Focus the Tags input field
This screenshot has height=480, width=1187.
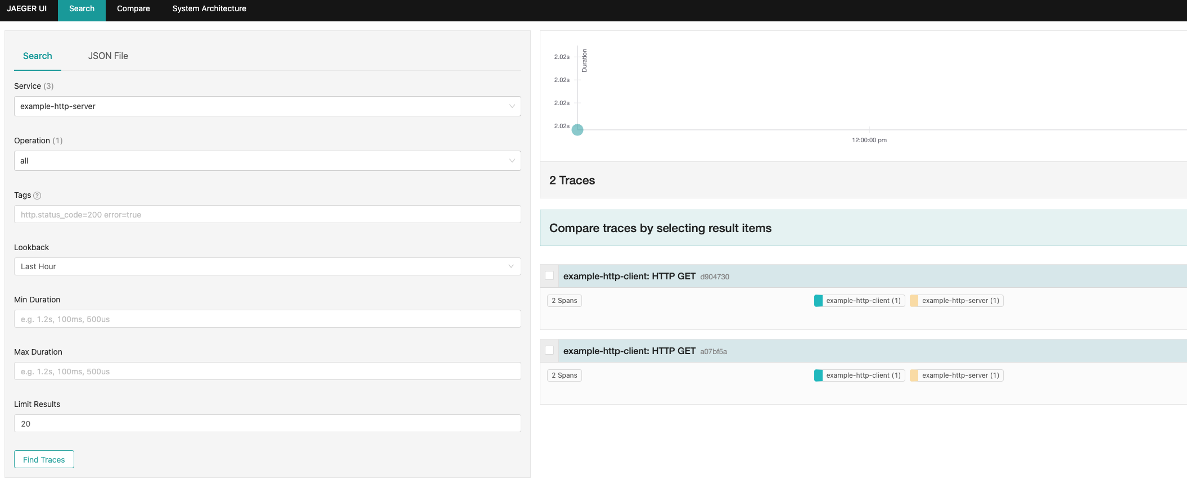[268, 214]
